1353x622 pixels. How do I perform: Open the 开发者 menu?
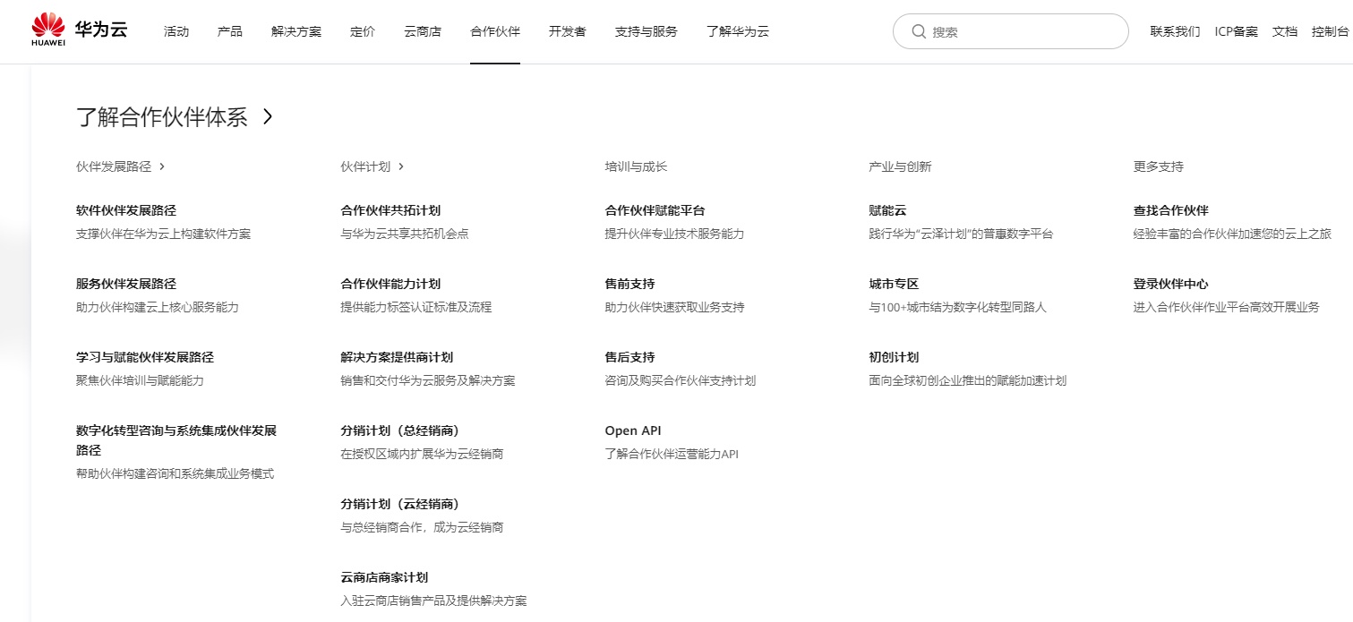coord(568,31)
